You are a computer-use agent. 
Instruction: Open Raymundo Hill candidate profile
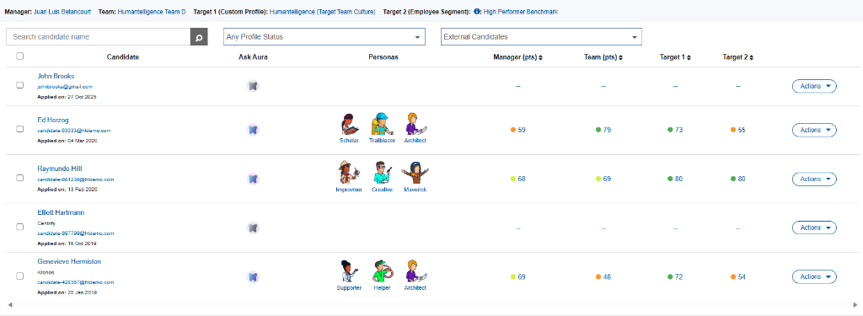pyautogui.click(x=60, y=169)
